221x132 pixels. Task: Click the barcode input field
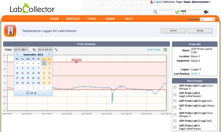pos(195,12)
